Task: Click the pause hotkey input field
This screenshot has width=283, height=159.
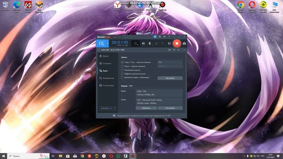Action: [170, 66]
